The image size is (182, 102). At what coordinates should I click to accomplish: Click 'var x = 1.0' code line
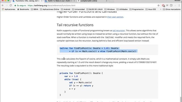click(x=71, y=76)
